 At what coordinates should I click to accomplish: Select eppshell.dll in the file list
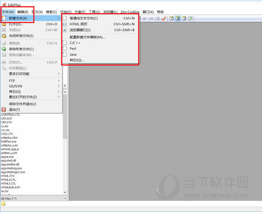tap(9, 160)
